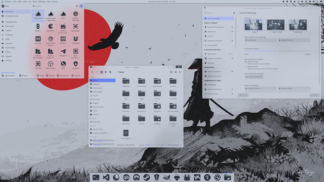Expand Colors & Themes settings arrow
Image resolution: width=324 pixels, height=182 pixels.
(232, 89)
